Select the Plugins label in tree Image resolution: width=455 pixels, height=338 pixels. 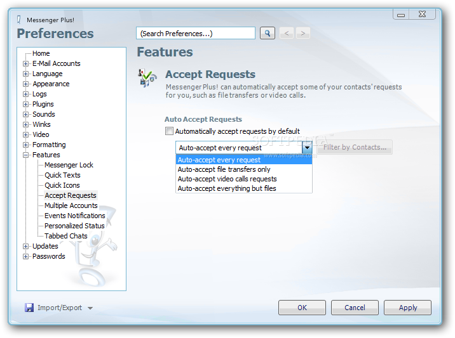pyautogui.click(x=43, y=104)
